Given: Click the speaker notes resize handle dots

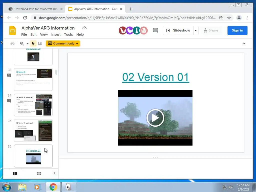Looking at the screenshot, I should pos(155,157).
